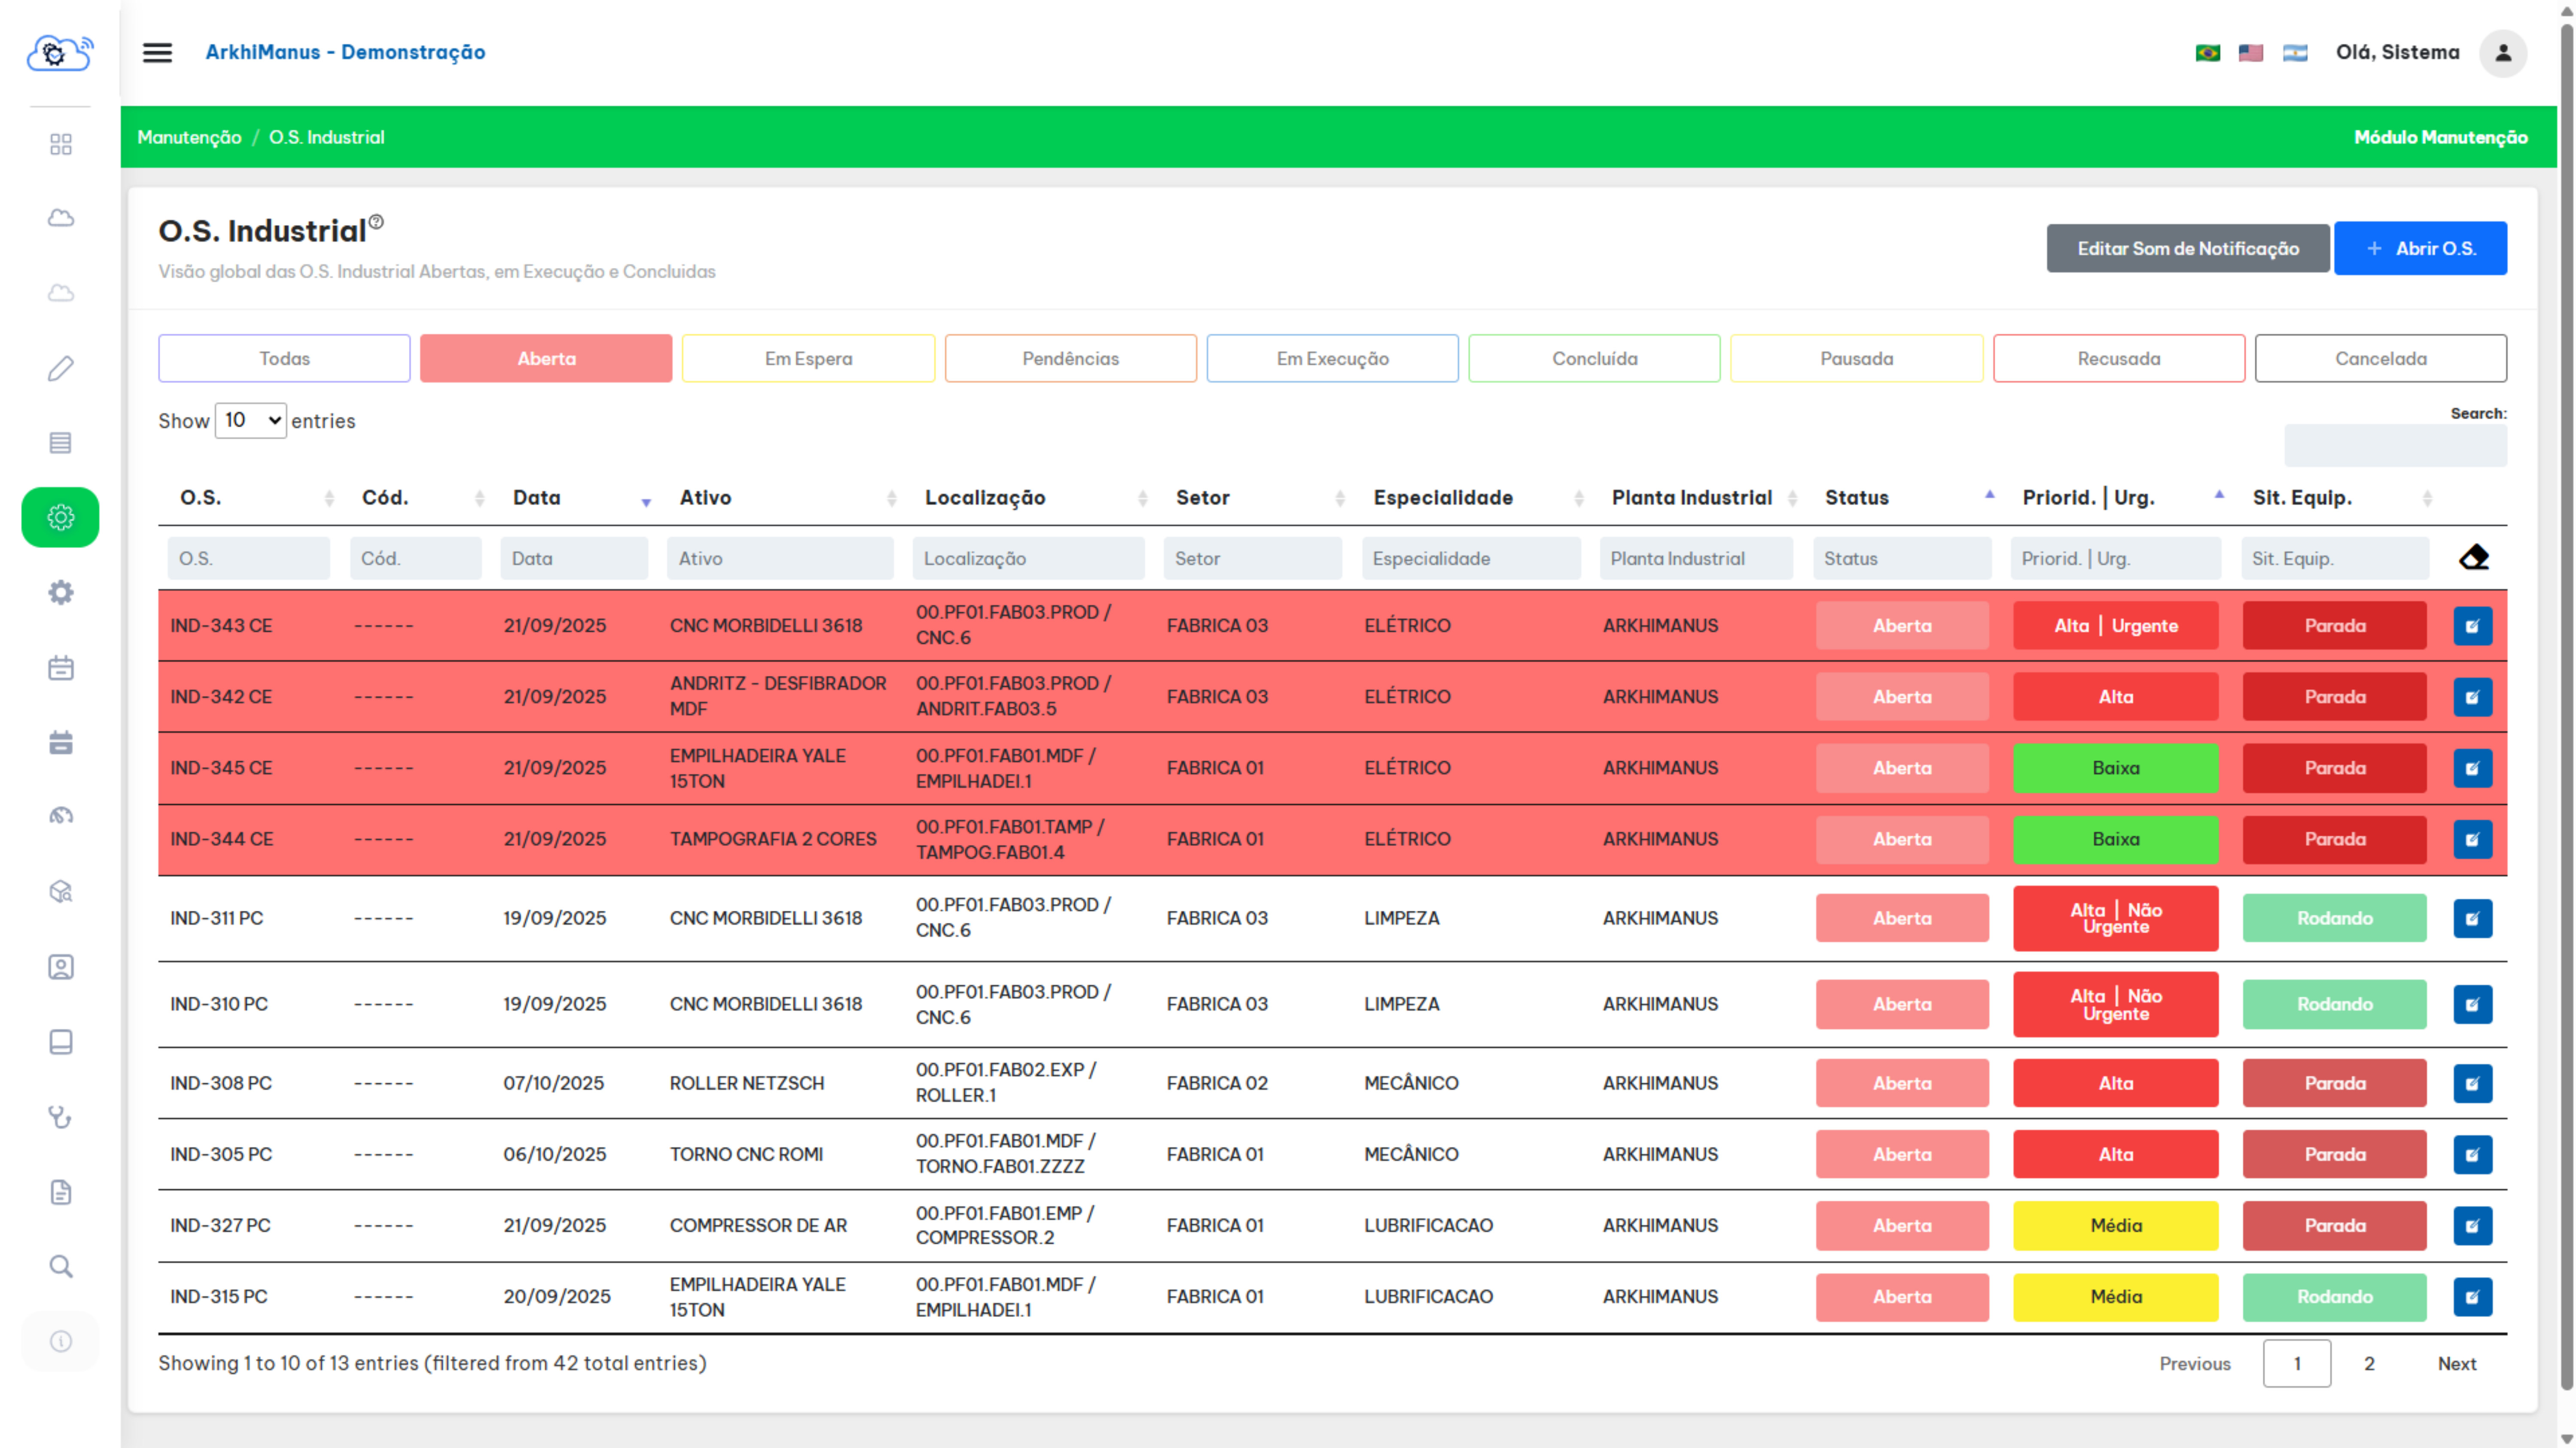This screenshot has height=1448, width=2576.
Task: Click the Abrir O.S. button
Action: pos(2420,248)
